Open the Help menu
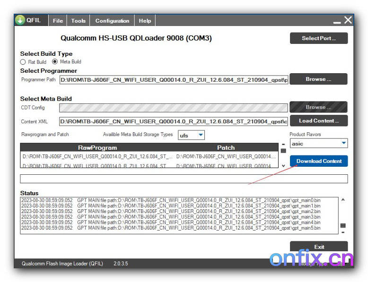Viewport: 368px width, 282px height. click(145, 21)
